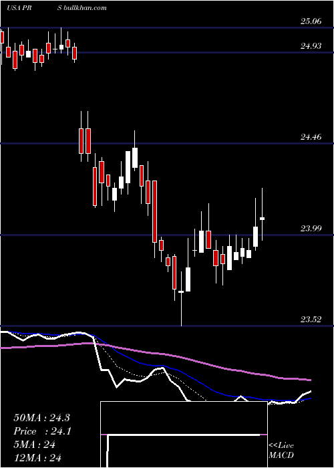Click the 23.99 price level label

(311, 229)
